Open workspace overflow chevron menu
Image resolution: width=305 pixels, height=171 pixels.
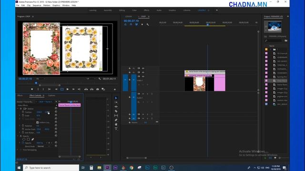217,10
